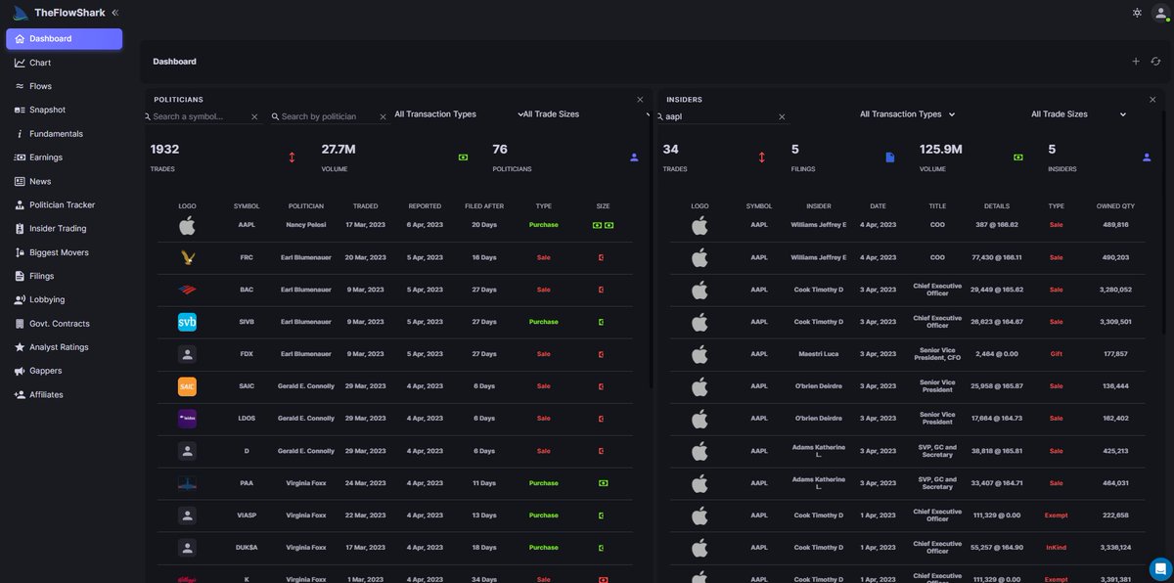Click insiders search field containing aapl
1174x583 pixels.
point(720,116)
